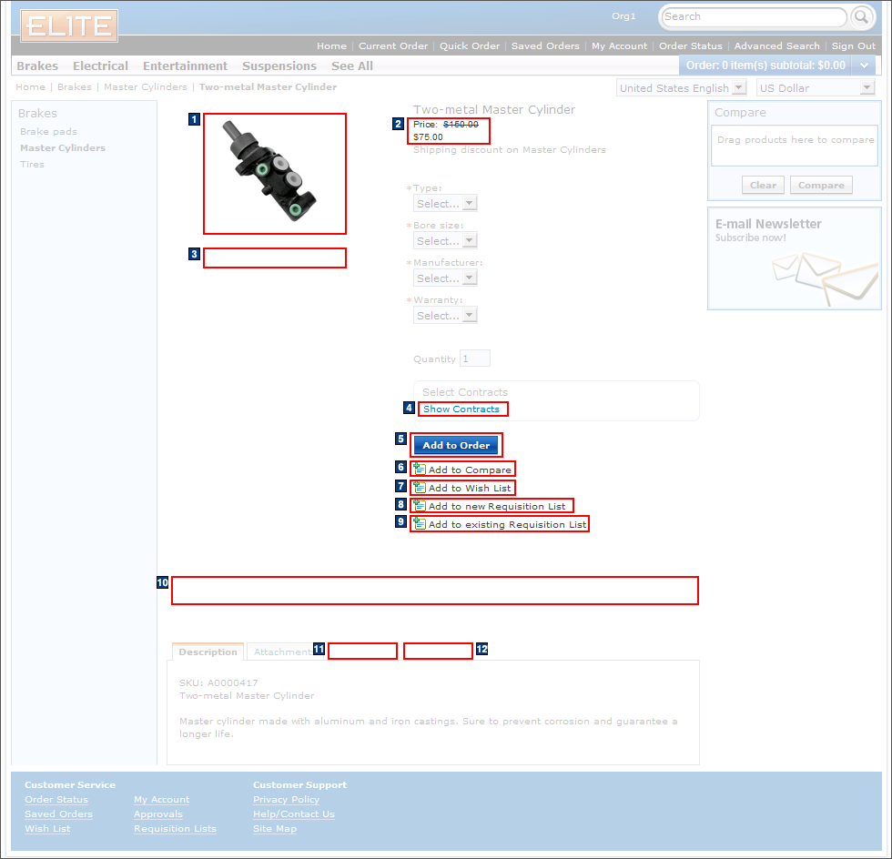Click the Home breadcrumb link

coord(31,86)
